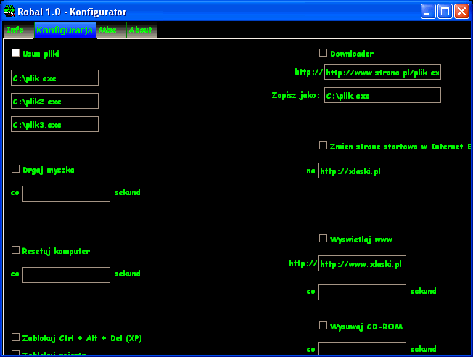
Task: Click the Zapisz jako path field
Action: 382,95
